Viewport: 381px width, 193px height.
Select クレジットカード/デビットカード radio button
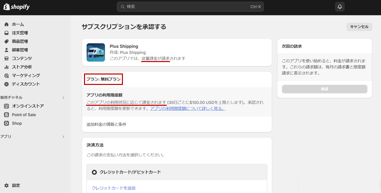pyautogui.click(x=94, y=172)
